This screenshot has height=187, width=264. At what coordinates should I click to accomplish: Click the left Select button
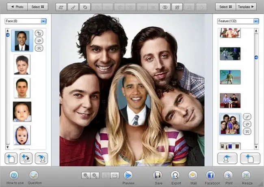[38, 7]
